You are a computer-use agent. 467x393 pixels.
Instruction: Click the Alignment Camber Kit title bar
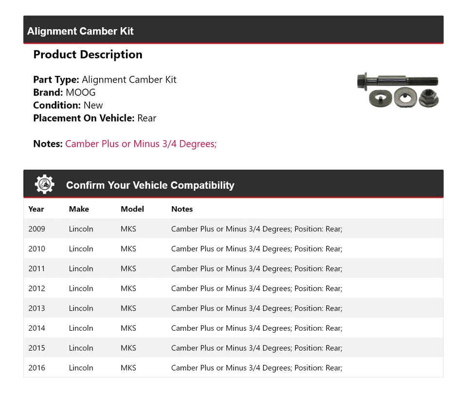coord(80,31)
